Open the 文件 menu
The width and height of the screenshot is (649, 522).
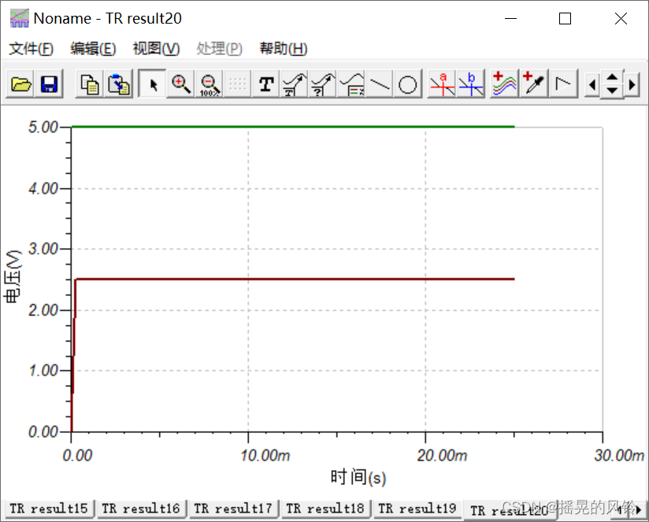(x=30, y=48)
